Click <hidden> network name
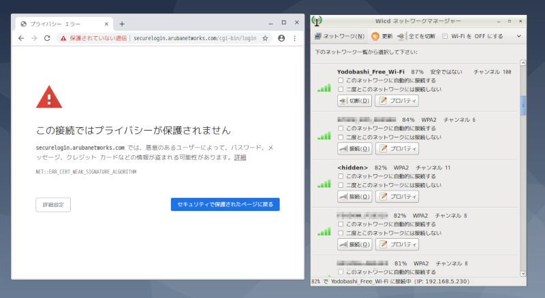This screenshot has width=545, height=298. coord(352,168)
